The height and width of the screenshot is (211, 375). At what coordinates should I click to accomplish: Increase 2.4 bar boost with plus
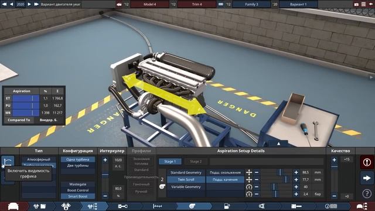(x=296, y=194)
